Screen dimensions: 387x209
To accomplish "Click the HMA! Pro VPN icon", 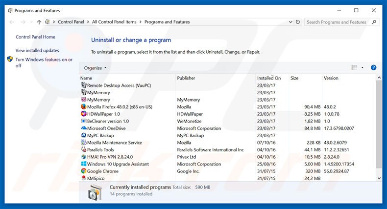I will (x=84, y=157).
